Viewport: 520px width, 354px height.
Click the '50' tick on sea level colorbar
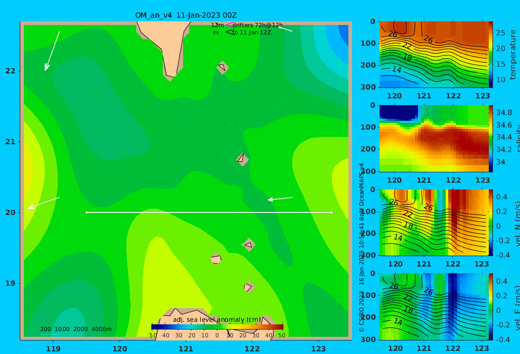click(281, 335)
